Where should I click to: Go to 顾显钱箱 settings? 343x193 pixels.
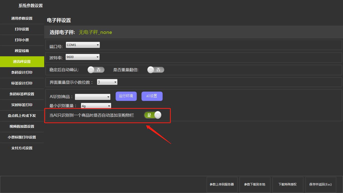[22, 51]
